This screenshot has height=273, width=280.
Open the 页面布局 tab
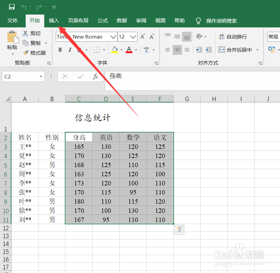click(x=78, y=21)
